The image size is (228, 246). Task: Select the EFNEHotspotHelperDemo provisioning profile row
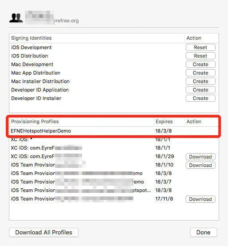tap(114, 131)
